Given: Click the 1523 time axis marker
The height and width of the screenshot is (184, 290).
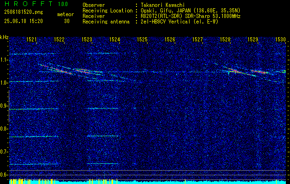Looking at the screenshot, I should (87, 39).
